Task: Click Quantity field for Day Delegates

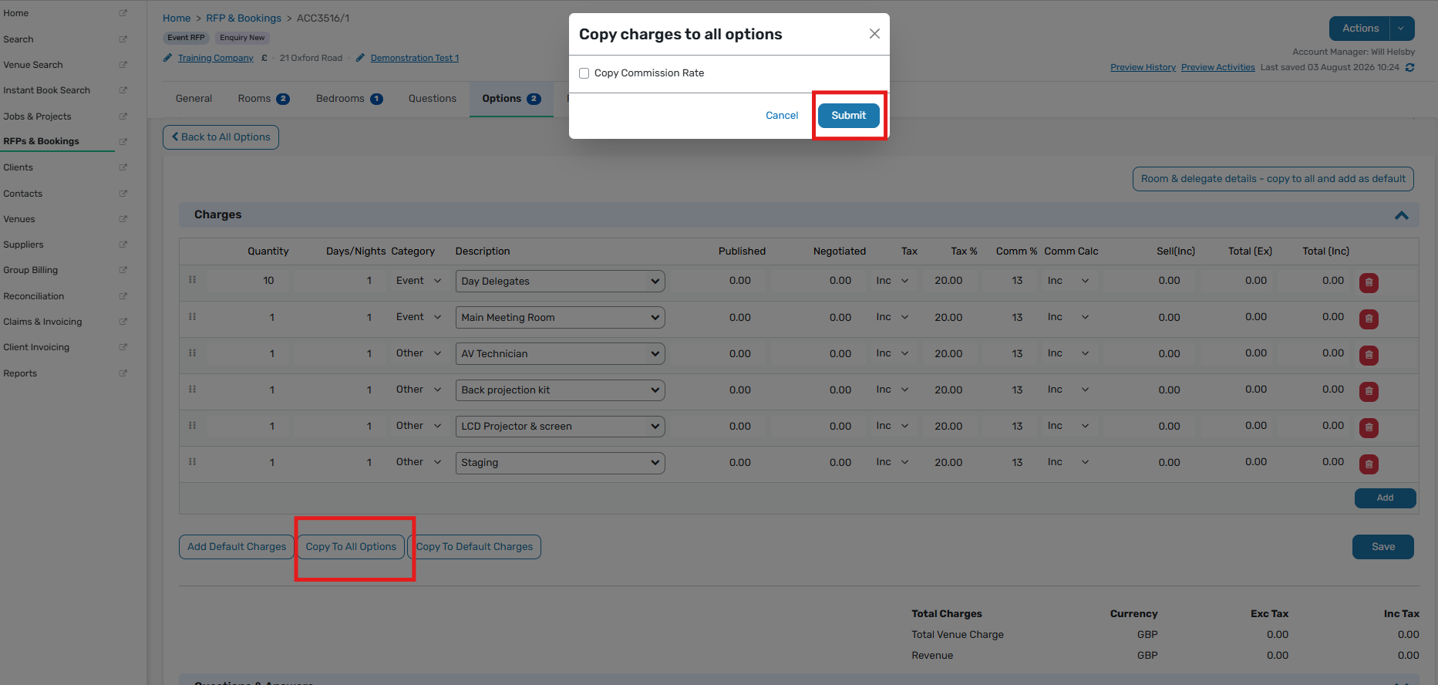Action: pyautogui.click(x=248, y=281)
